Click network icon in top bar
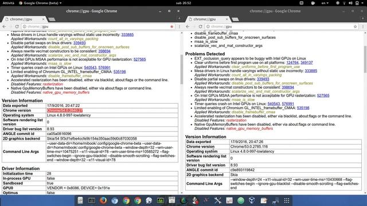This screenshot has height=206, width=367. 344,3
